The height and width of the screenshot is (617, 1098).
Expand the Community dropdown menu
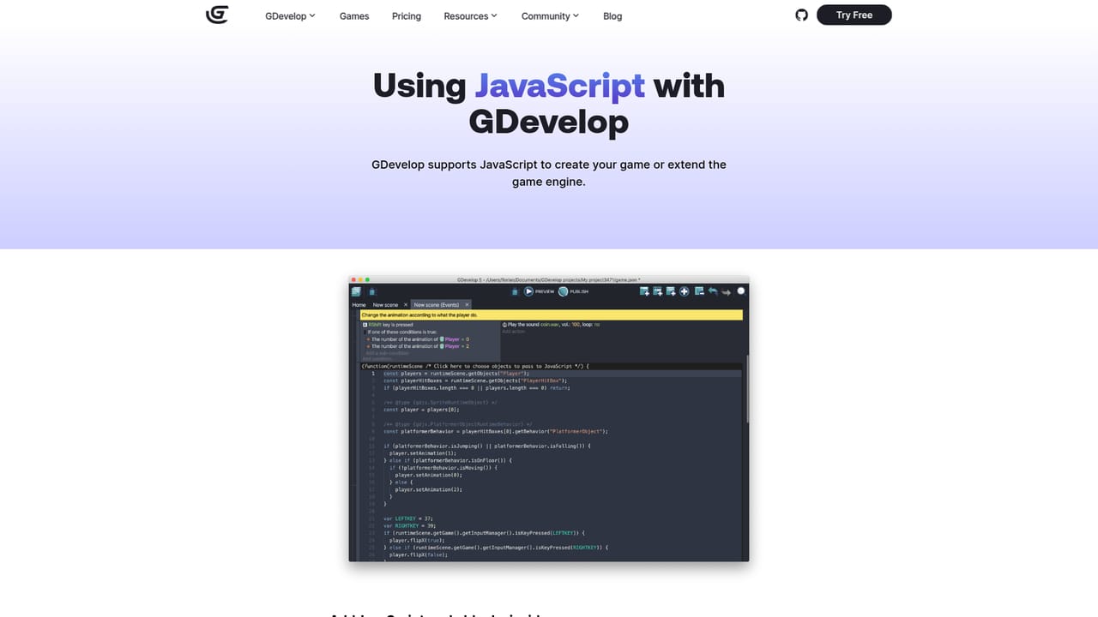coord(550,16)
